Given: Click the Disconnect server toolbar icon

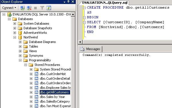Looking at the screenshot, I should click(29, 8).
